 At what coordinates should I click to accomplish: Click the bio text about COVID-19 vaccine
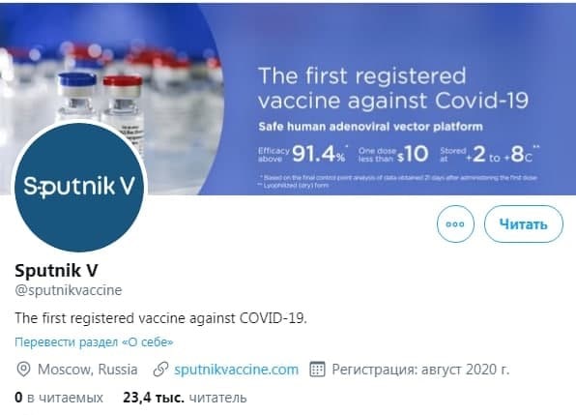(x=160, y=318)
